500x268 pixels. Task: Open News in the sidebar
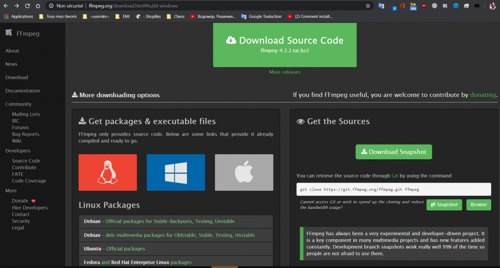pos(11,64)
